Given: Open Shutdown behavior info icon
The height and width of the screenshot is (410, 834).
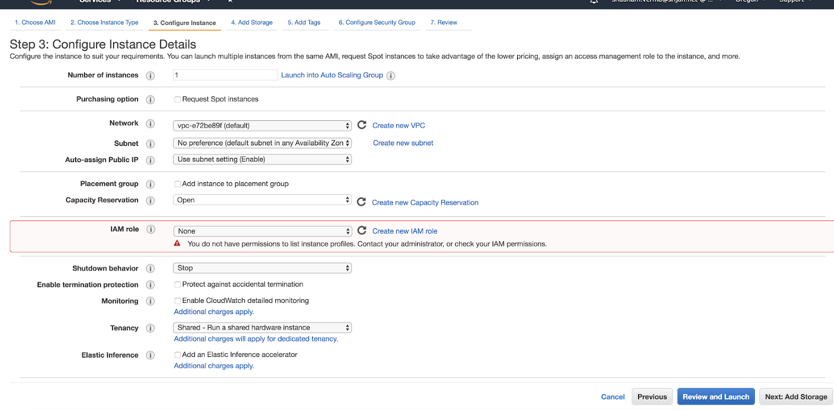Looking at the screenshot, I should coord(151,269).
